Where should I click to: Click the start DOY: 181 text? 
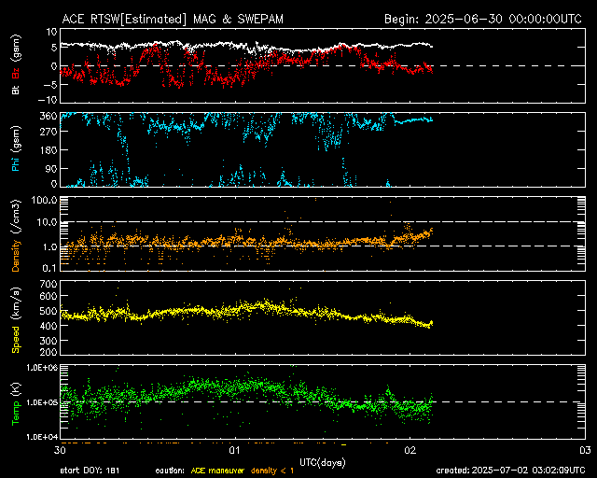(90, 471)
